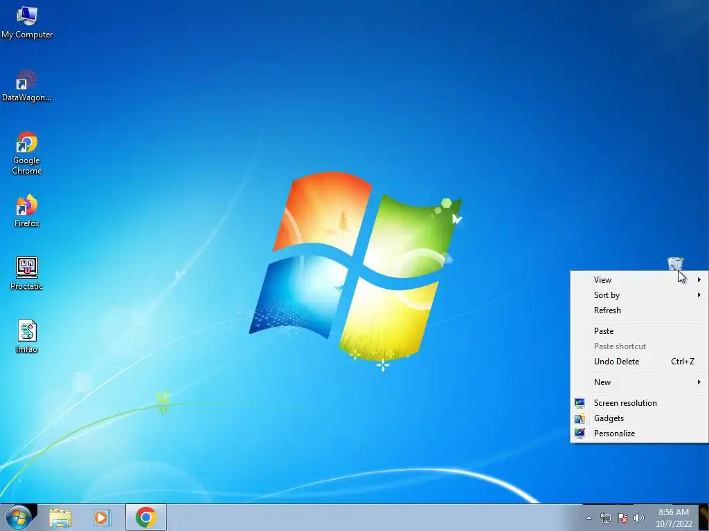Screen dimensions: 709x531
Task: Launch Windows Media Player from taskbar
Action: point(102,518)
